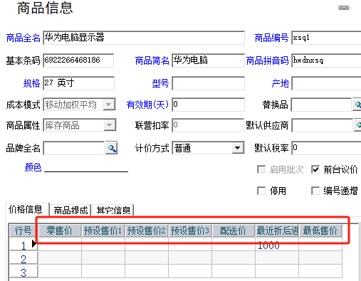The image size is (361, 281).
Task: Click into the 商品全名 input field
Action: 144,38
